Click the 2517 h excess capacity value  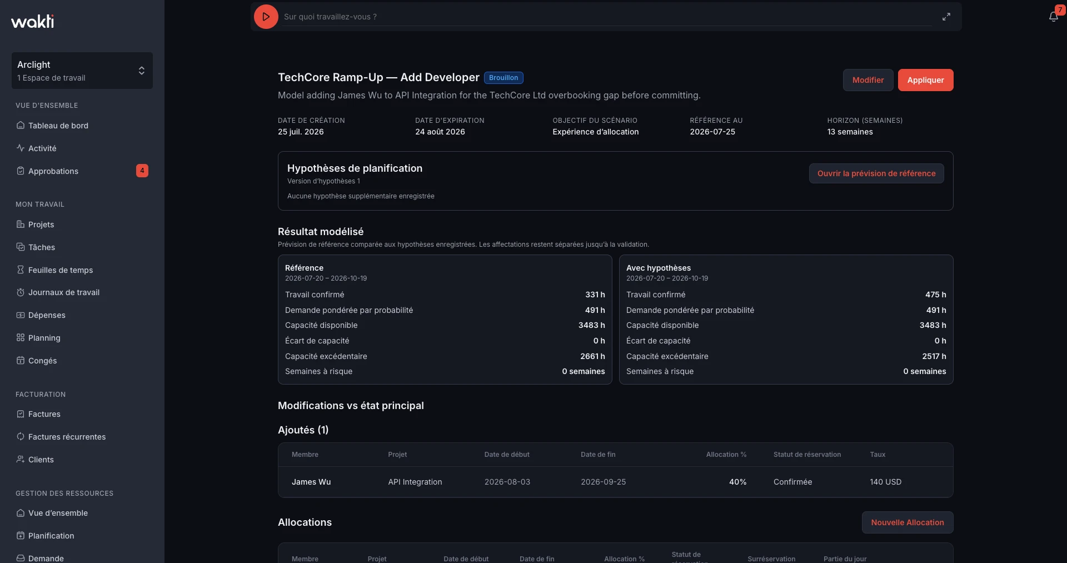(x=934, y=356)
